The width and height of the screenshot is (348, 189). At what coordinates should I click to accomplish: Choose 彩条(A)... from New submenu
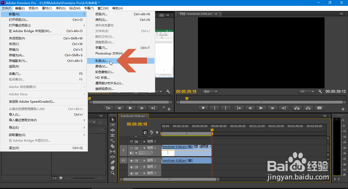[x=121, y=61]
